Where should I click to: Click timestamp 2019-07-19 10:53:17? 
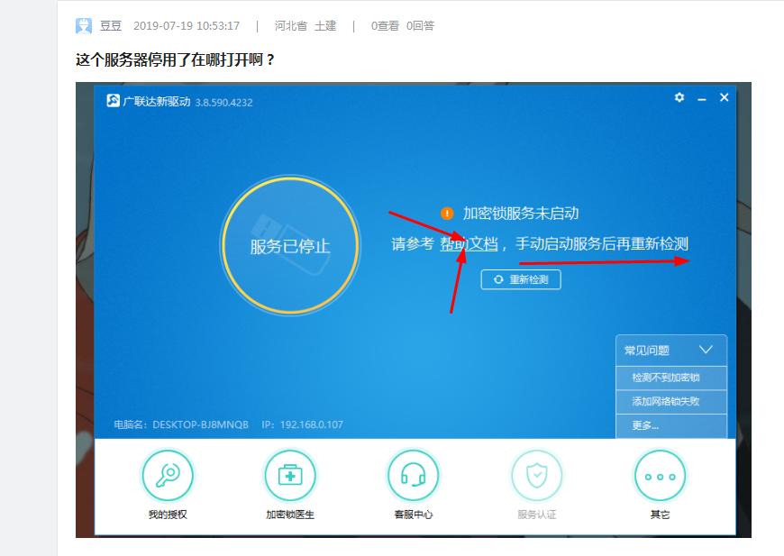click(187, 26)
